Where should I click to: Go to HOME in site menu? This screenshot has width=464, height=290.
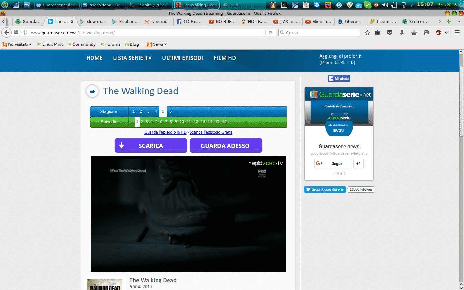pos(94,58)
